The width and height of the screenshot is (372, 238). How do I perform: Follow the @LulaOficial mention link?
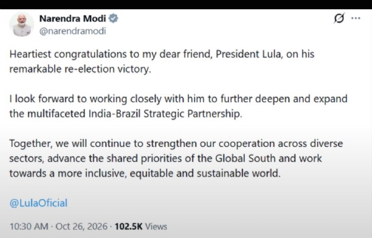[38, 203]
